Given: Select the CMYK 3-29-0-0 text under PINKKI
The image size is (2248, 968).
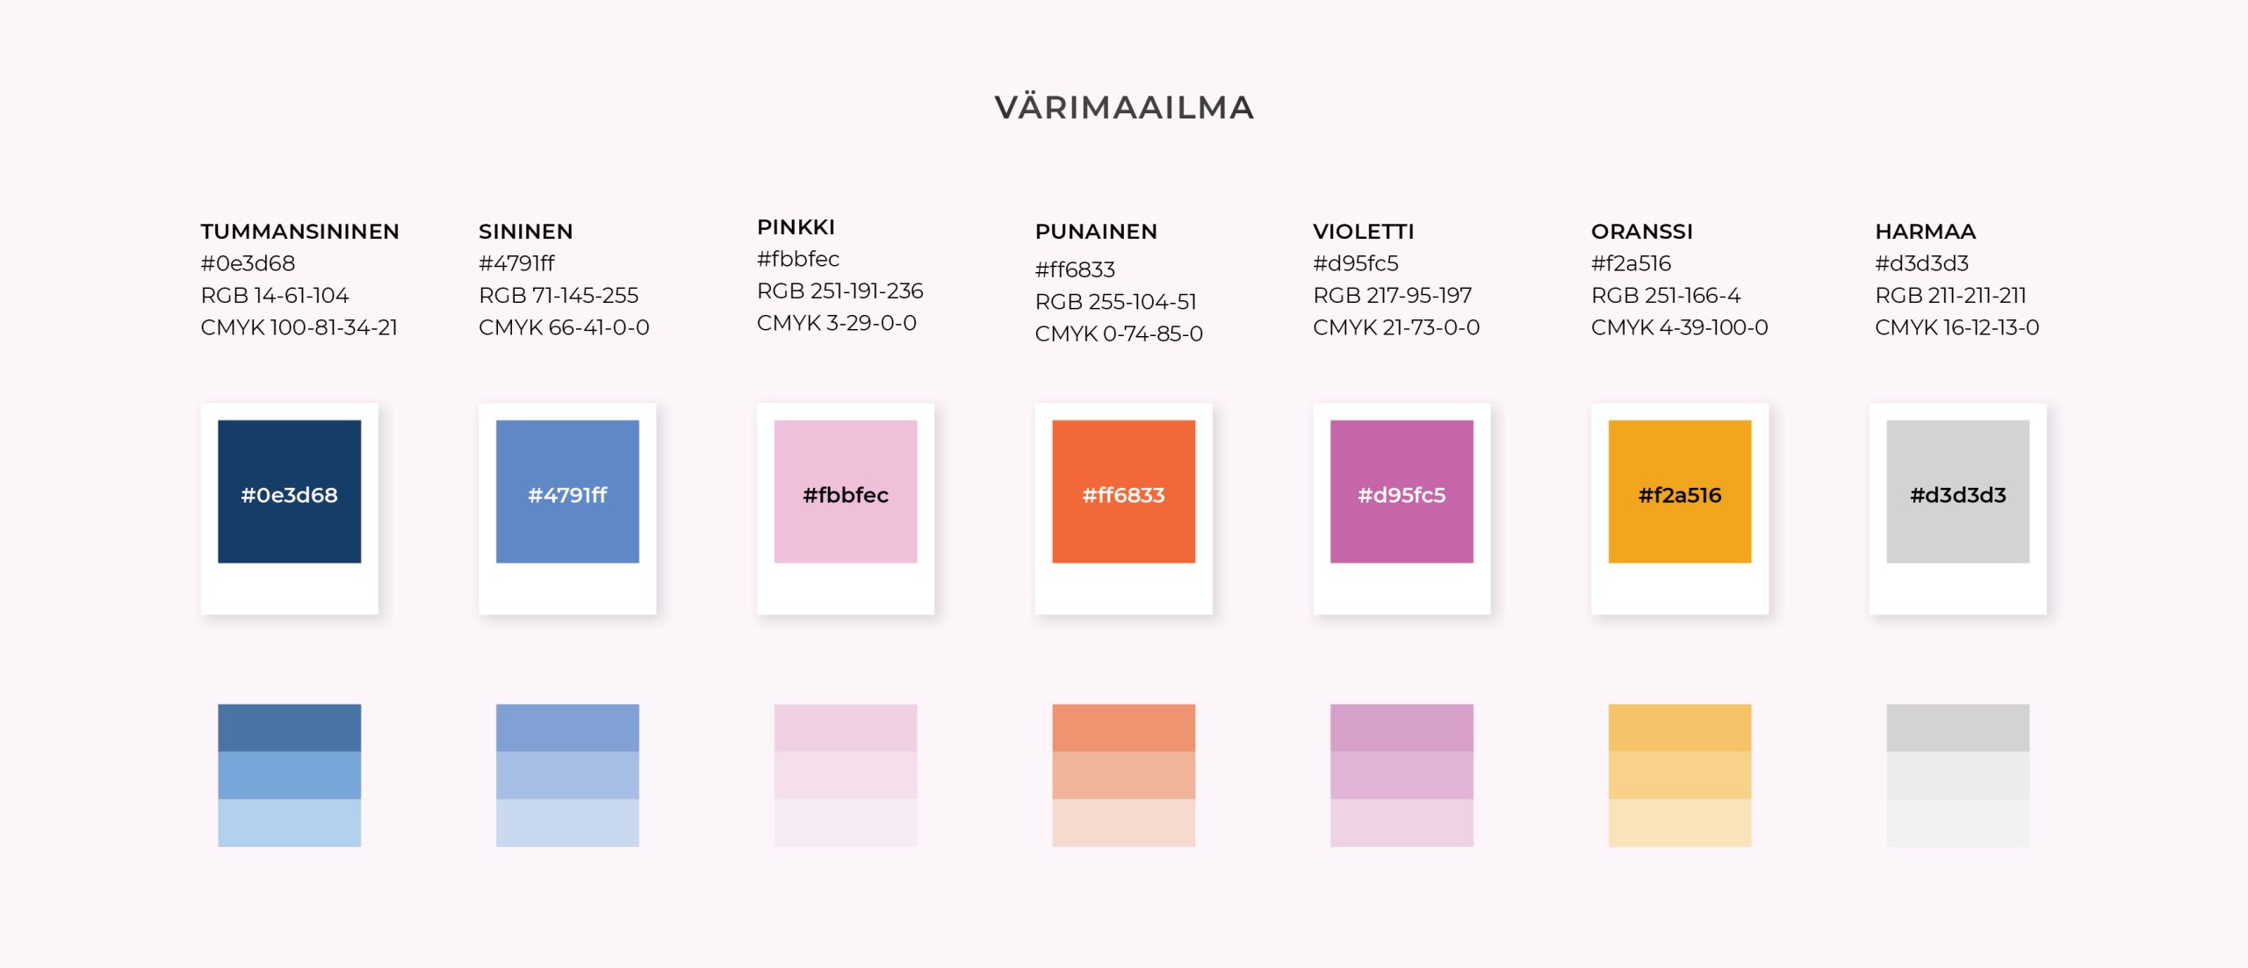Looking at the screenshot, I should (836, 323).
